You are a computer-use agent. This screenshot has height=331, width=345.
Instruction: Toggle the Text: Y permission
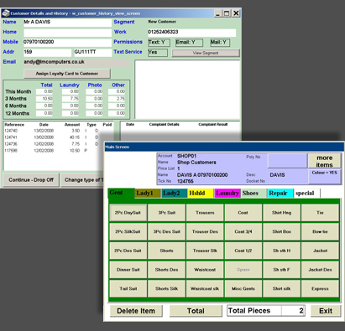(x=158, y=43)
